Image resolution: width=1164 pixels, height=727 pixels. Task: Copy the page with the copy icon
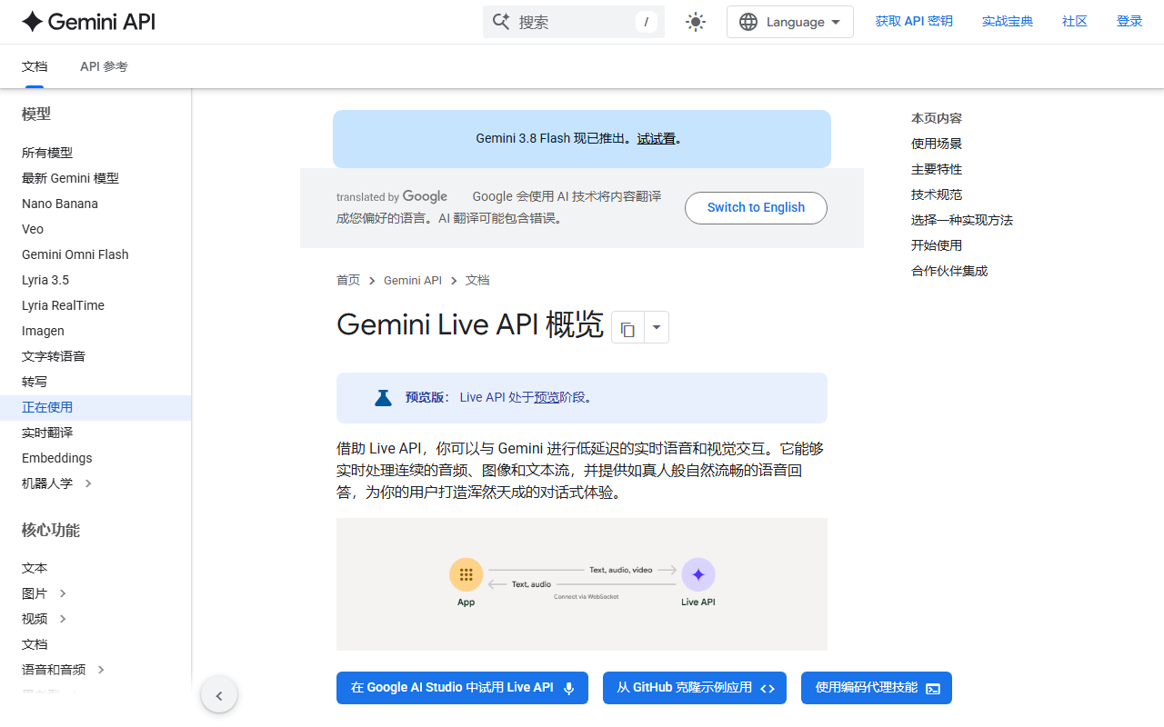click(627, 327)
